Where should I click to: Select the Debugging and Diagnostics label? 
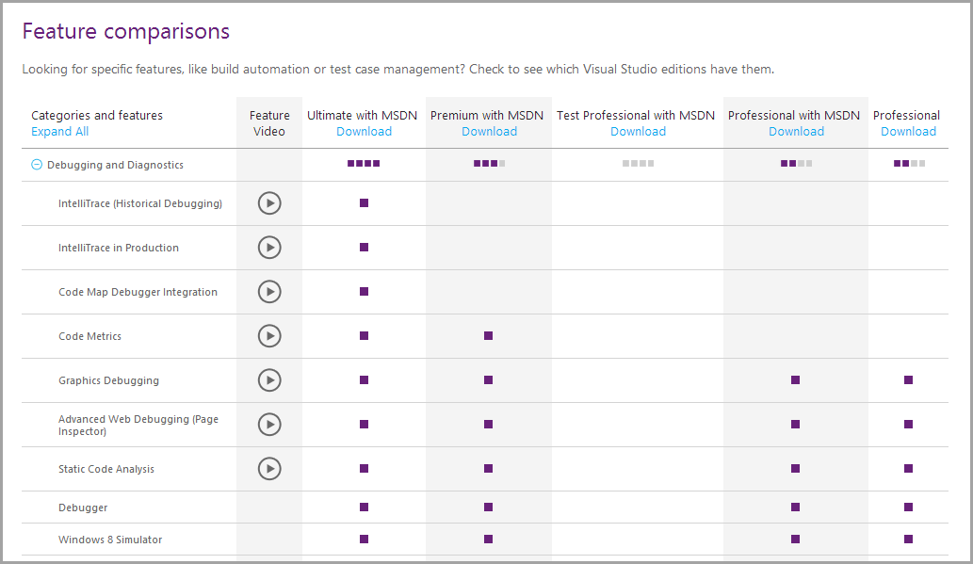115,165
